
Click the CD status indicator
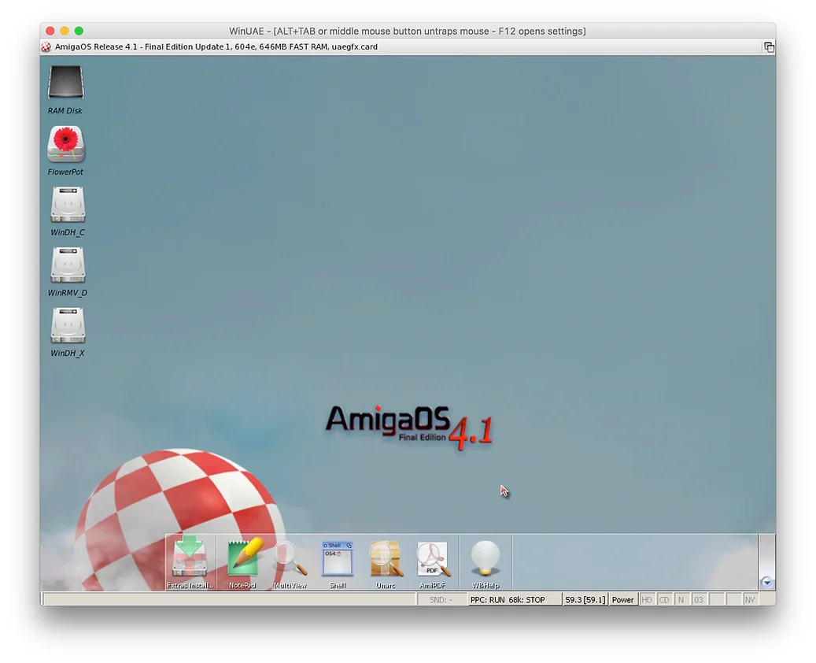[664, 600]
